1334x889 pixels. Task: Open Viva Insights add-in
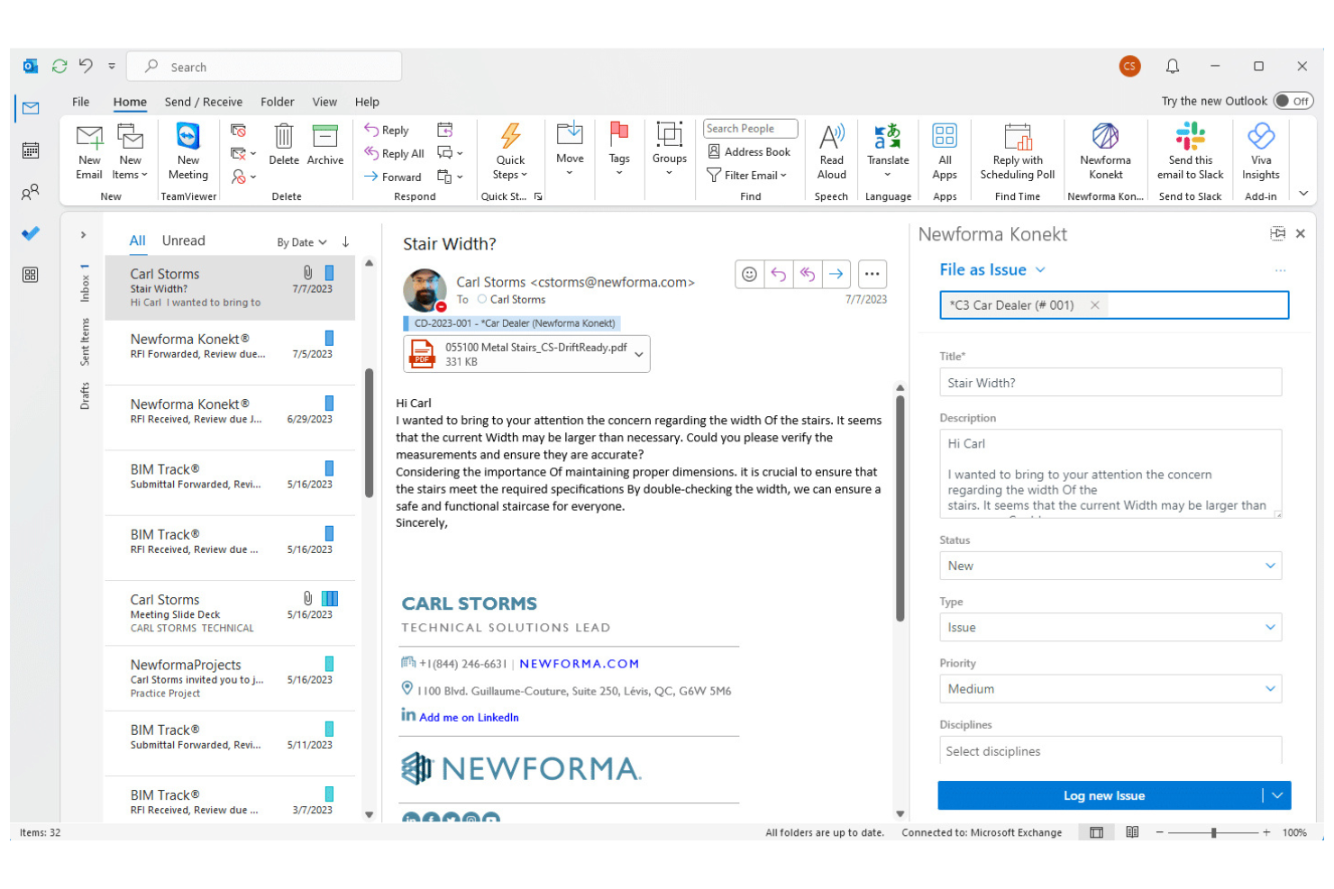coord(1261,151)
